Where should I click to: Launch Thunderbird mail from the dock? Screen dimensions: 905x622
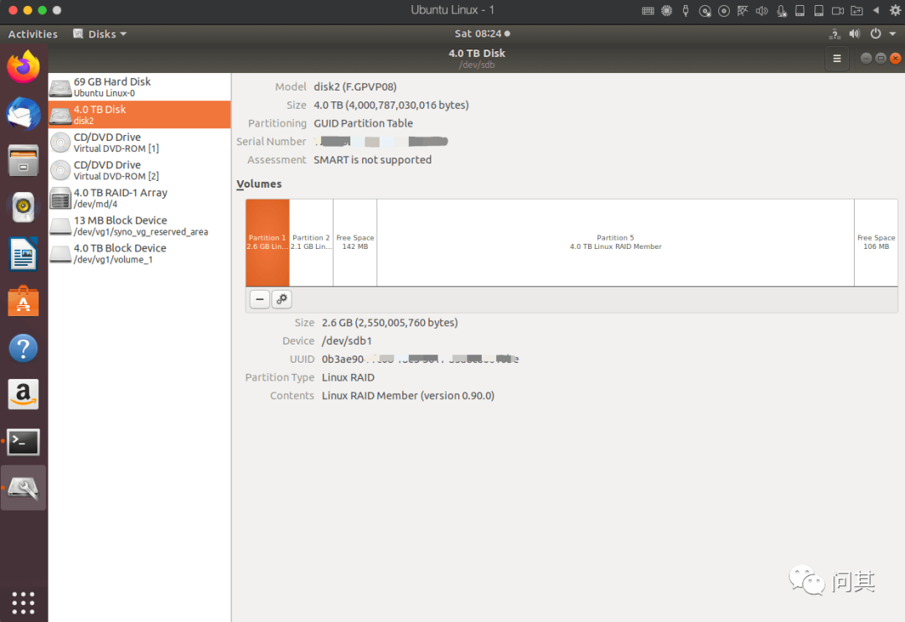tap(23, 114)
